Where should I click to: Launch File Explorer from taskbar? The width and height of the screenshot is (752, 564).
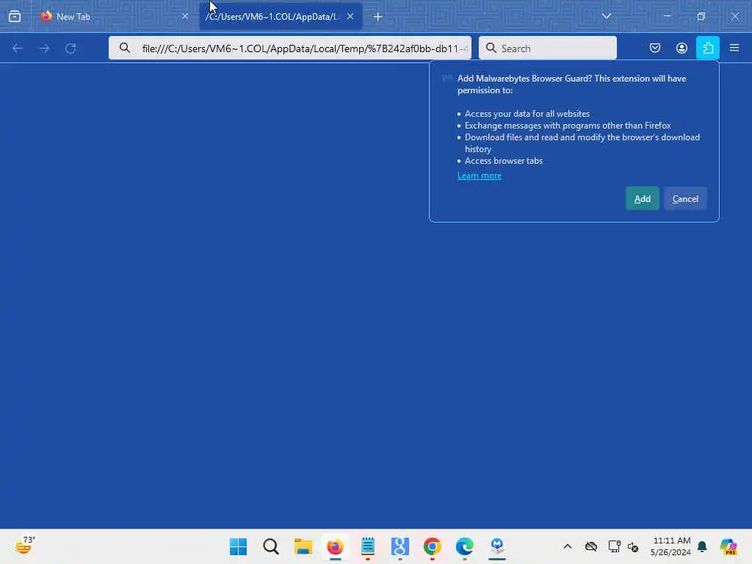pos(303,546)
